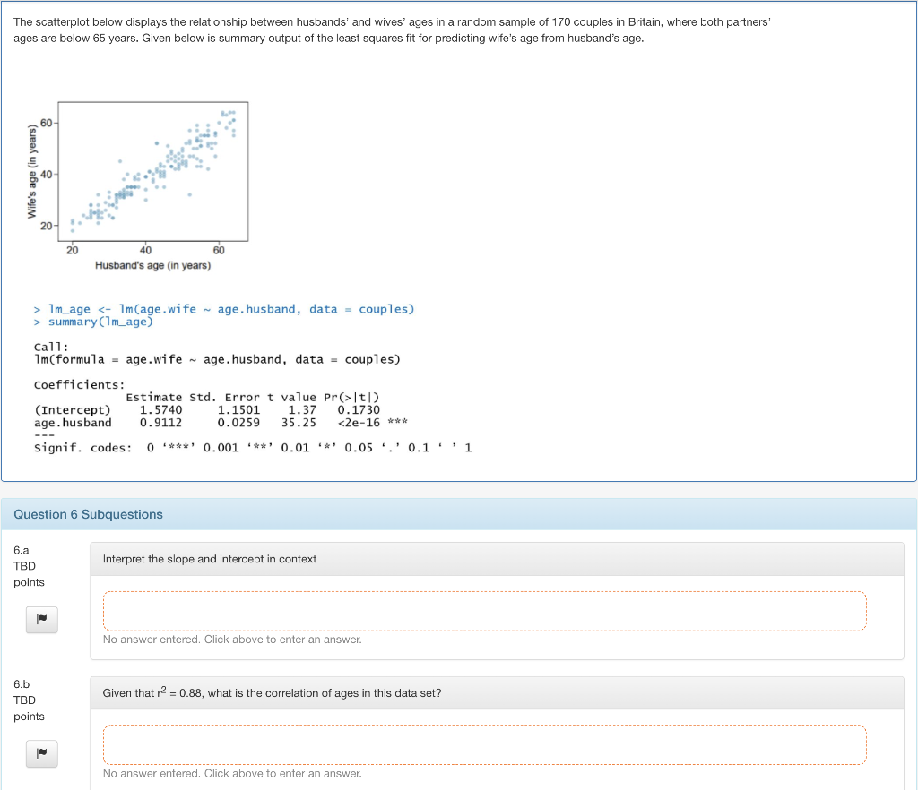Click the 'Given that r² = 0.88' question text
The height and width of the screenshot is (790, 918).
pos(272,693)
